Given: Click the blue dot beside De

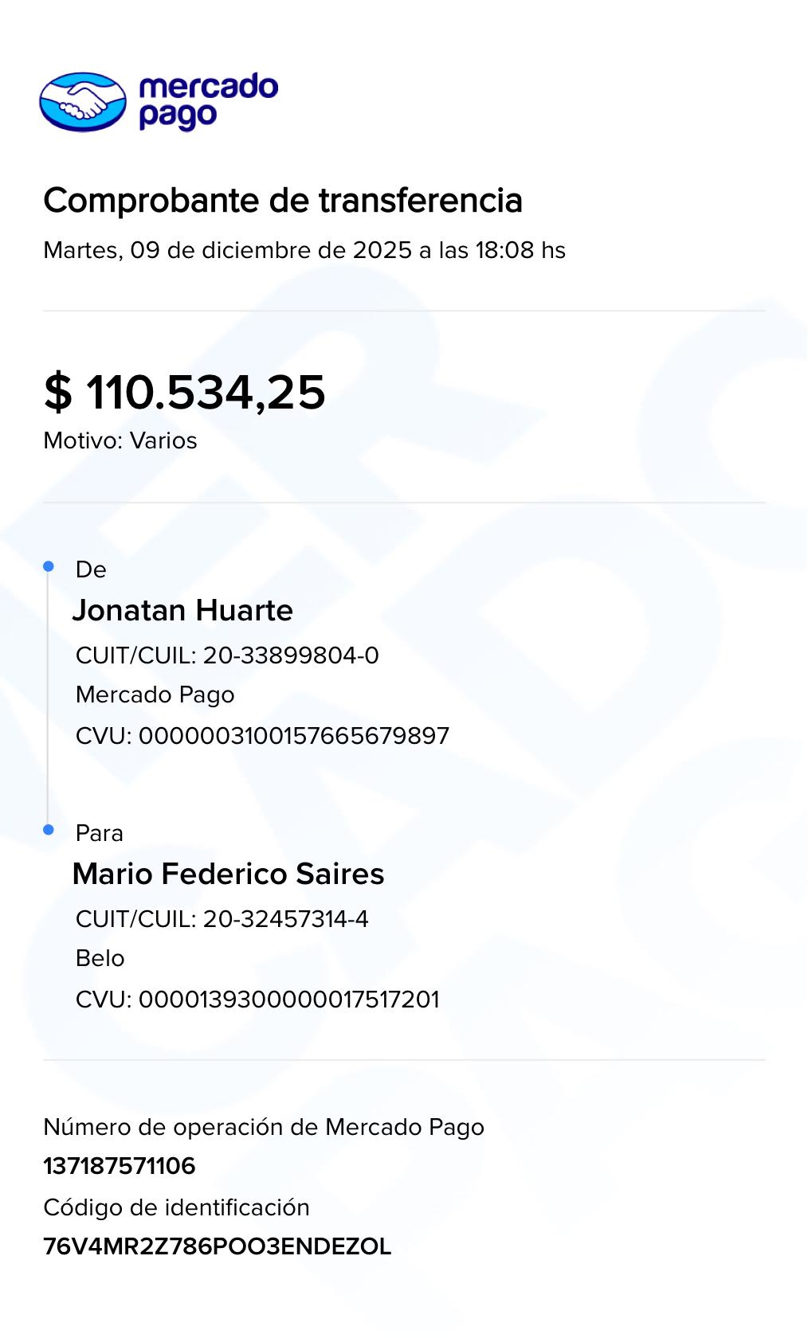Looking at the screenshot, I should point(49,566).
